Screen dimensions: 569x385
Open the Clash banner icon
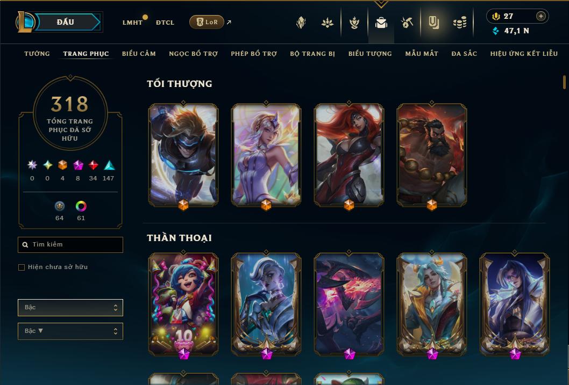click(x=433, y=23)
